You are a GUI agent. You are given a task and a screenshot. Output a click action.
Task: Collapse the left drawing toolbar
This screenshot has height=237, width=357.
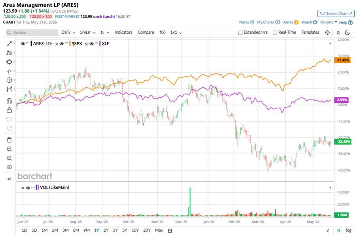click(9, 179)
